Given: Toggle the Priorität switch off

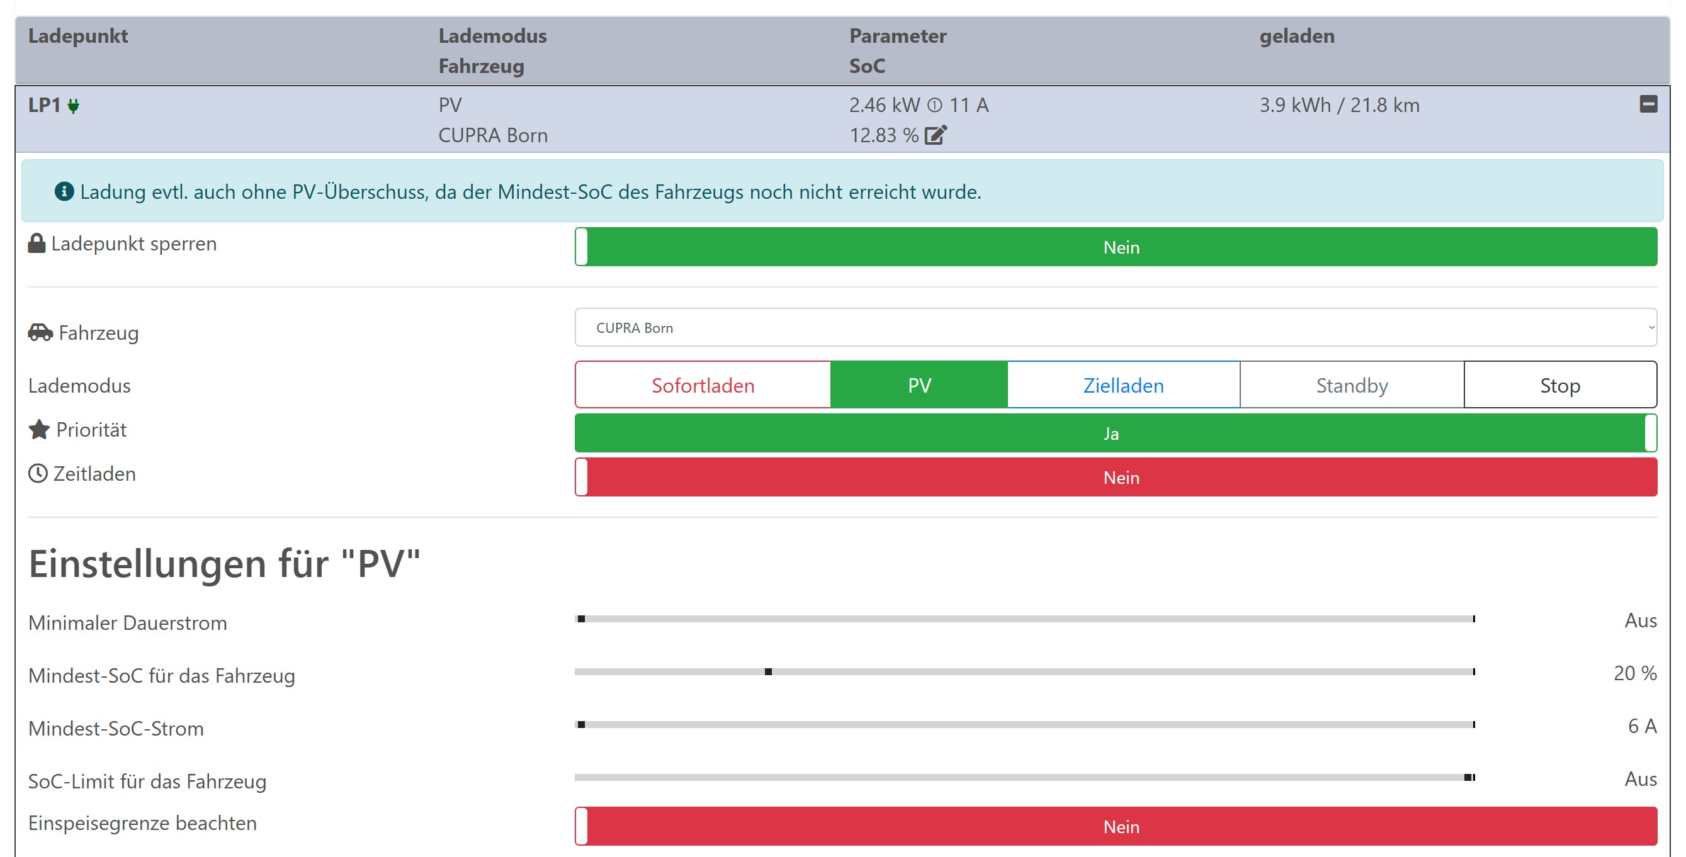Looking at the screenshot, I should 1115,433.
